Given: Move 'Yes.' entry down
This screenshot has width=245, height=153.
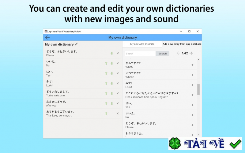Looking at the screenshot, I should coord(112,73).
